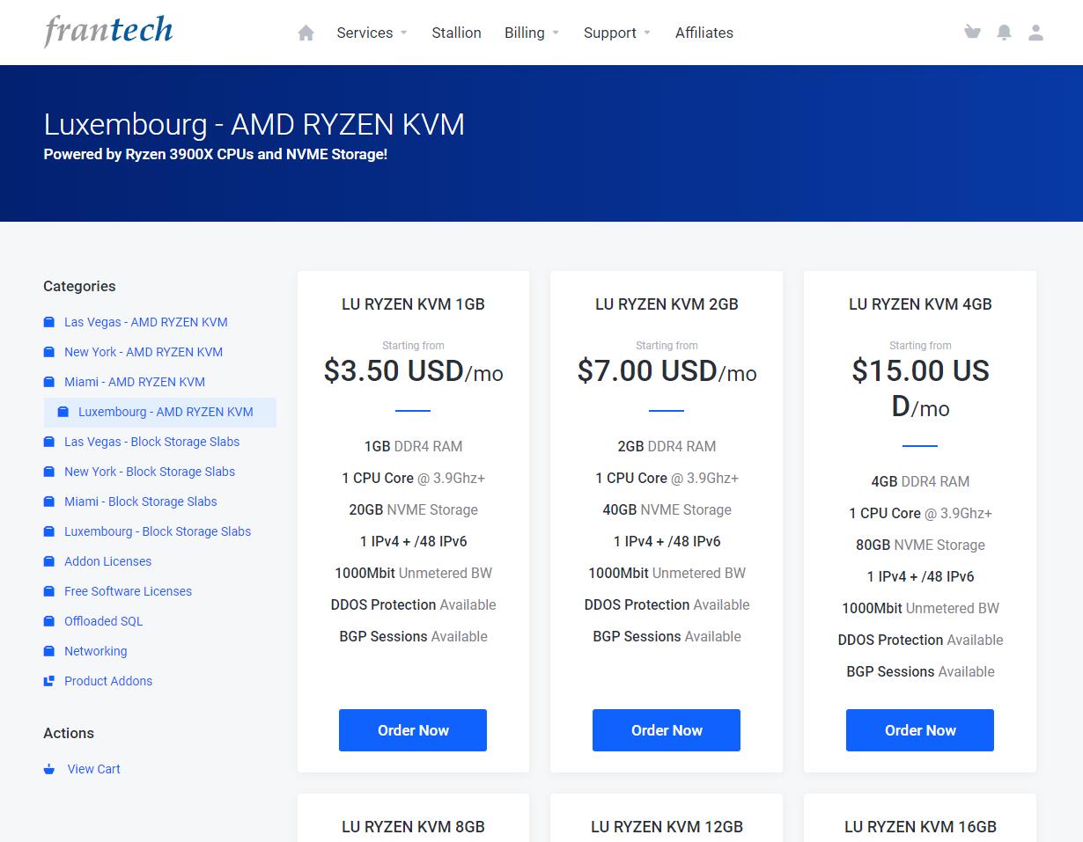Screen dimensions: 1083x842
Task: Click the icon beside Las Vegas - Block Storage Slabs
Action: tap(49, 442)
